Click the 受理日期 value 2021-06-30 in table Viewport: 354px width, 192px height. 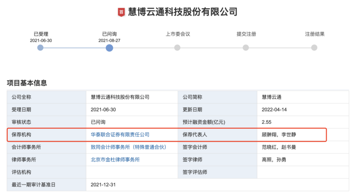[103, 110]
